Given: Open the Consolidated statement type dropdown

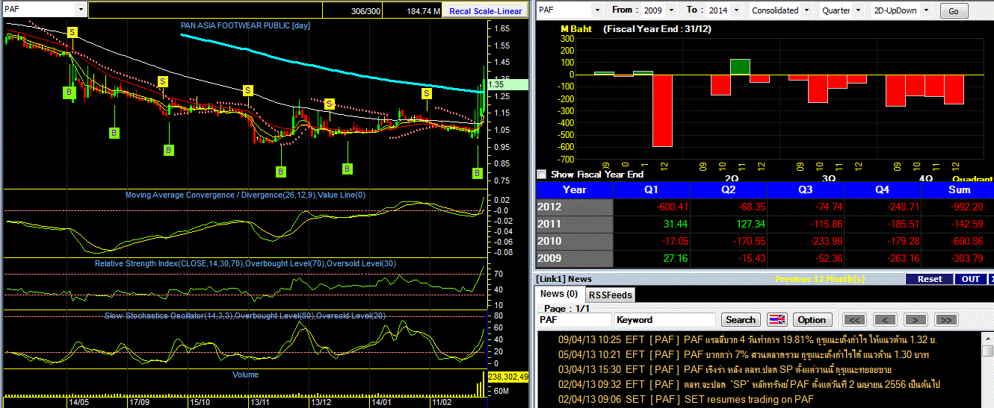Looking at the screenshot, I should coord(805,10).
